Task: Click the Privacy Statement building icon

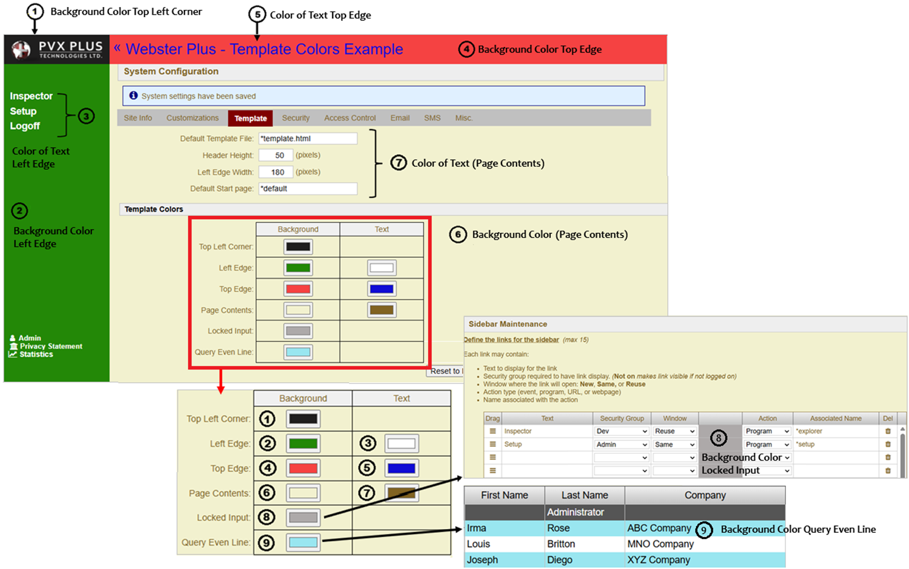Action: coord(13,347)
